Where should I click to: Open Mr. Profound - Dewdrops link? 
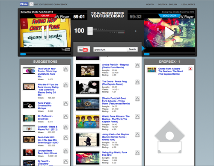(45, 117)
